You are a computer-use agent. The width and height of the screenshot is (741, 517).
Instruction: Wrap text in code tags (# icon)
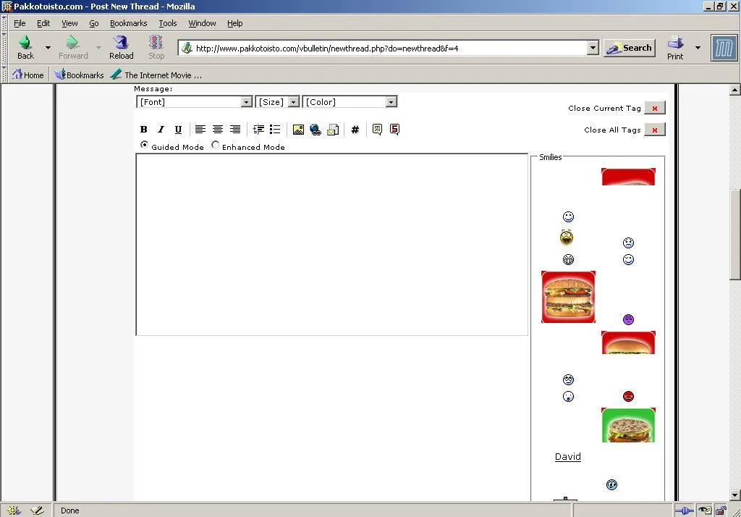[x=355, y=130]
